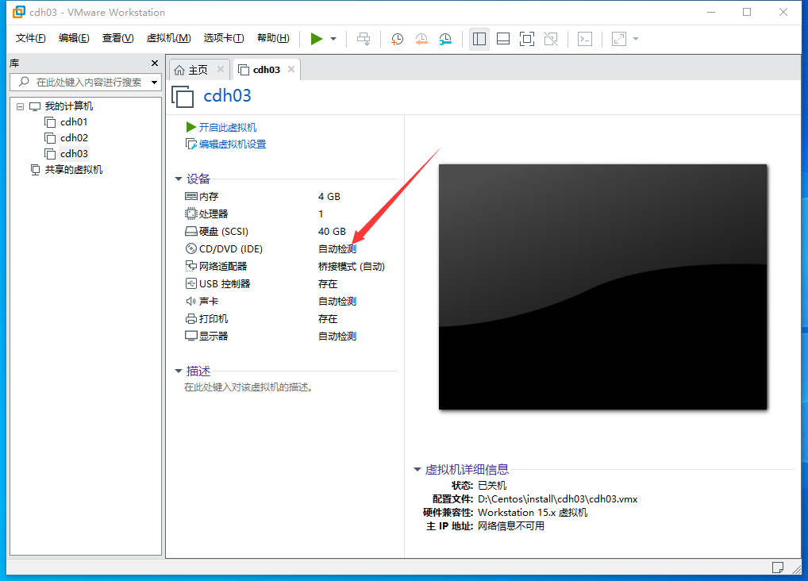
Task: Select cdh01 in the library tree
Action: (x=74, y=122)
